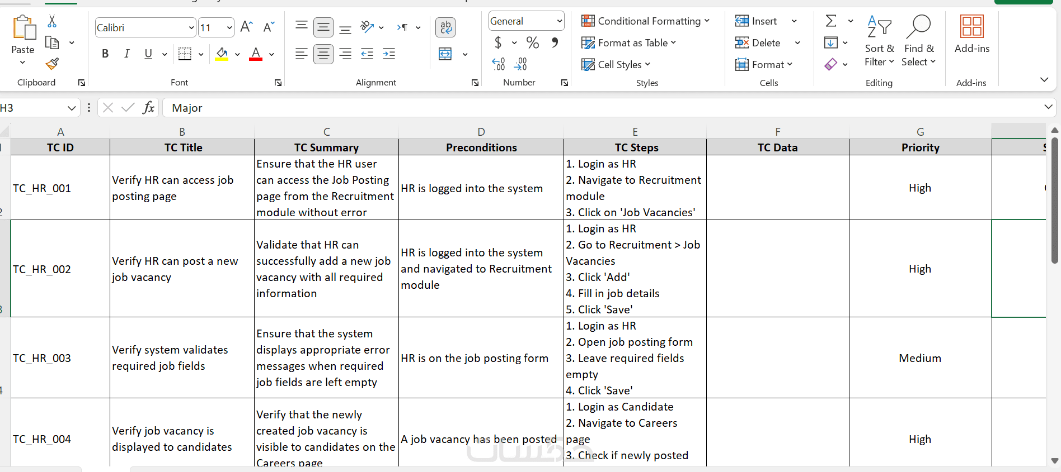
Task: Click the Insert Function fx icon
Action: pos(148,108)
